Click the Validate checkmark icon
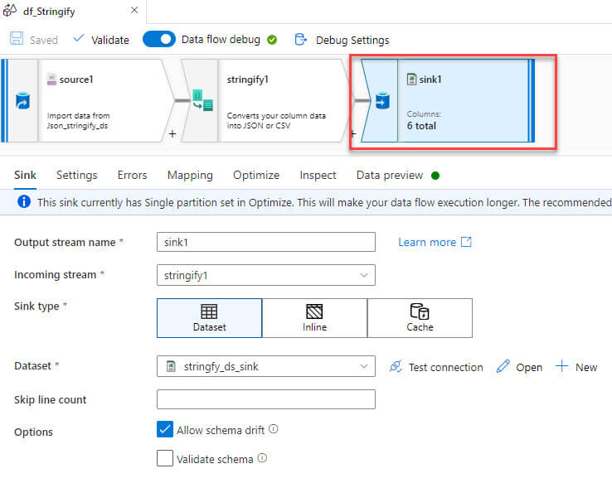This screenshot has height=478, width=612. point(79,39)
